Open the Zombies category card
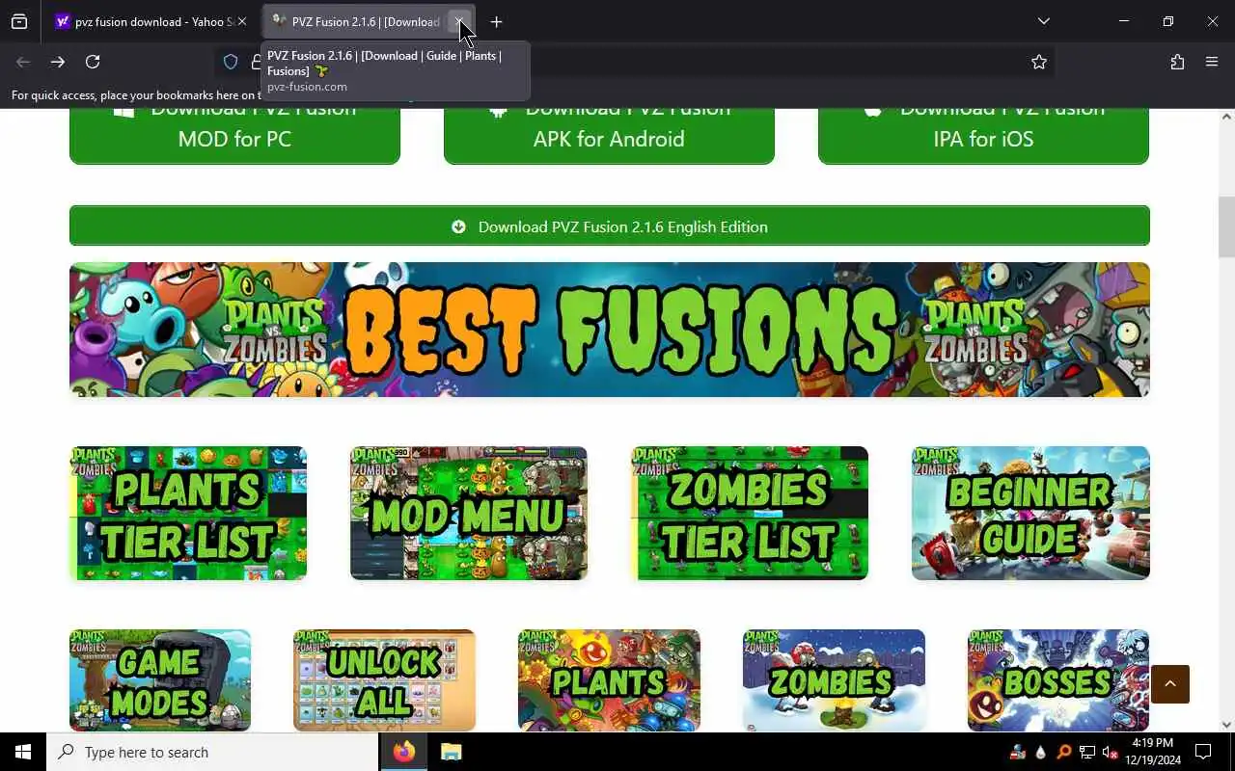 tap(834, 680)
